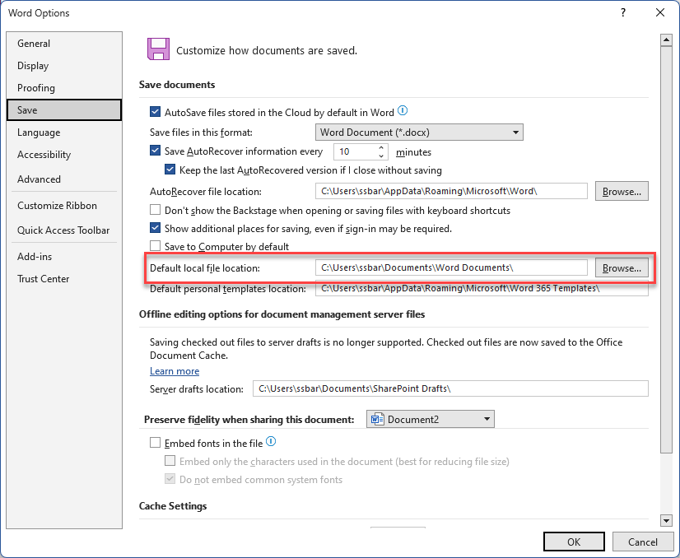Open the Language options category
Viewport: 680px width, 558px height.
[x=64, y=133]
